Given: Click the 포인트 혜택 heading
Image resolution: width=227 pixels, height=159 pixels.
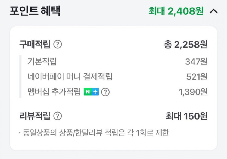Looking at the screenshot, I should point(35,11).
